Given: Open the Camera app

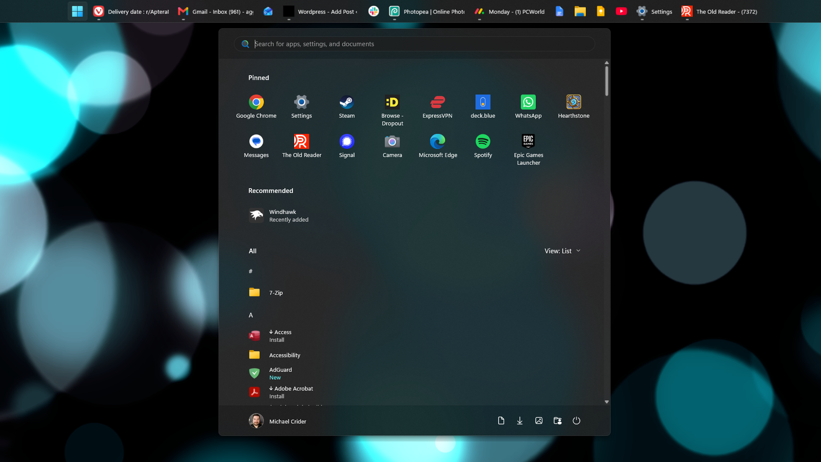Looking at the screenshot, I should tap(392, 146).
